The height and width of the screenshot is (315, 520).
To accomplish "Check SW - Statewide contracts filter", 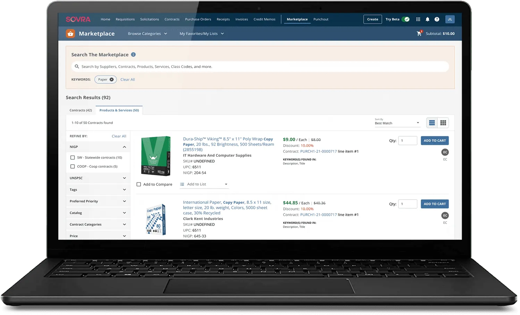I will (x=73, y=158).
